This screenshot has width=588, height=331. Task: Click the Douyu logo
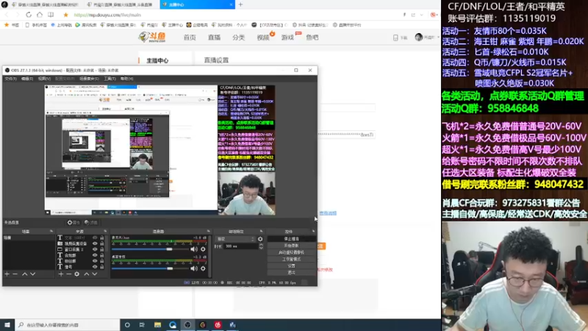pos(152,37)
